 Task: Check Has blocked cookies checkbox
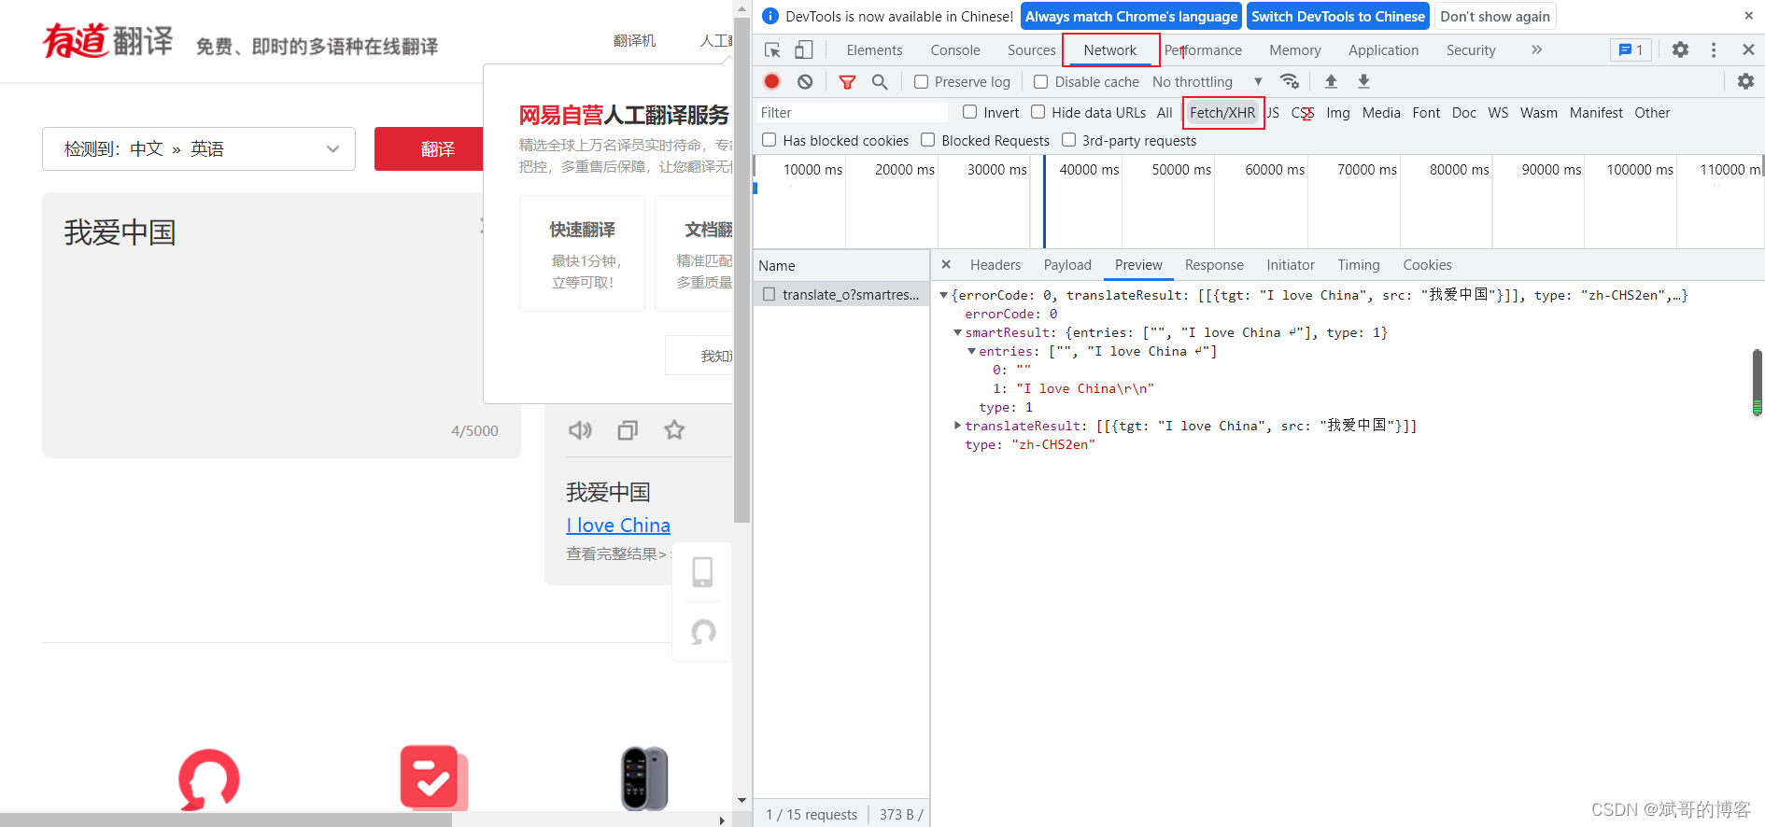(769, 140)
